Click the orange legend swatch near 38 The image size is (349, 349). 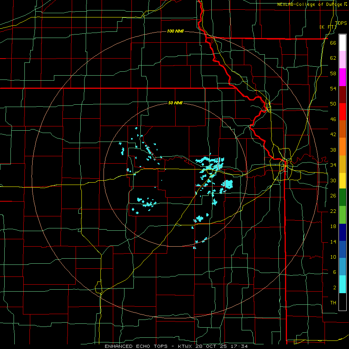click(342, 147)
